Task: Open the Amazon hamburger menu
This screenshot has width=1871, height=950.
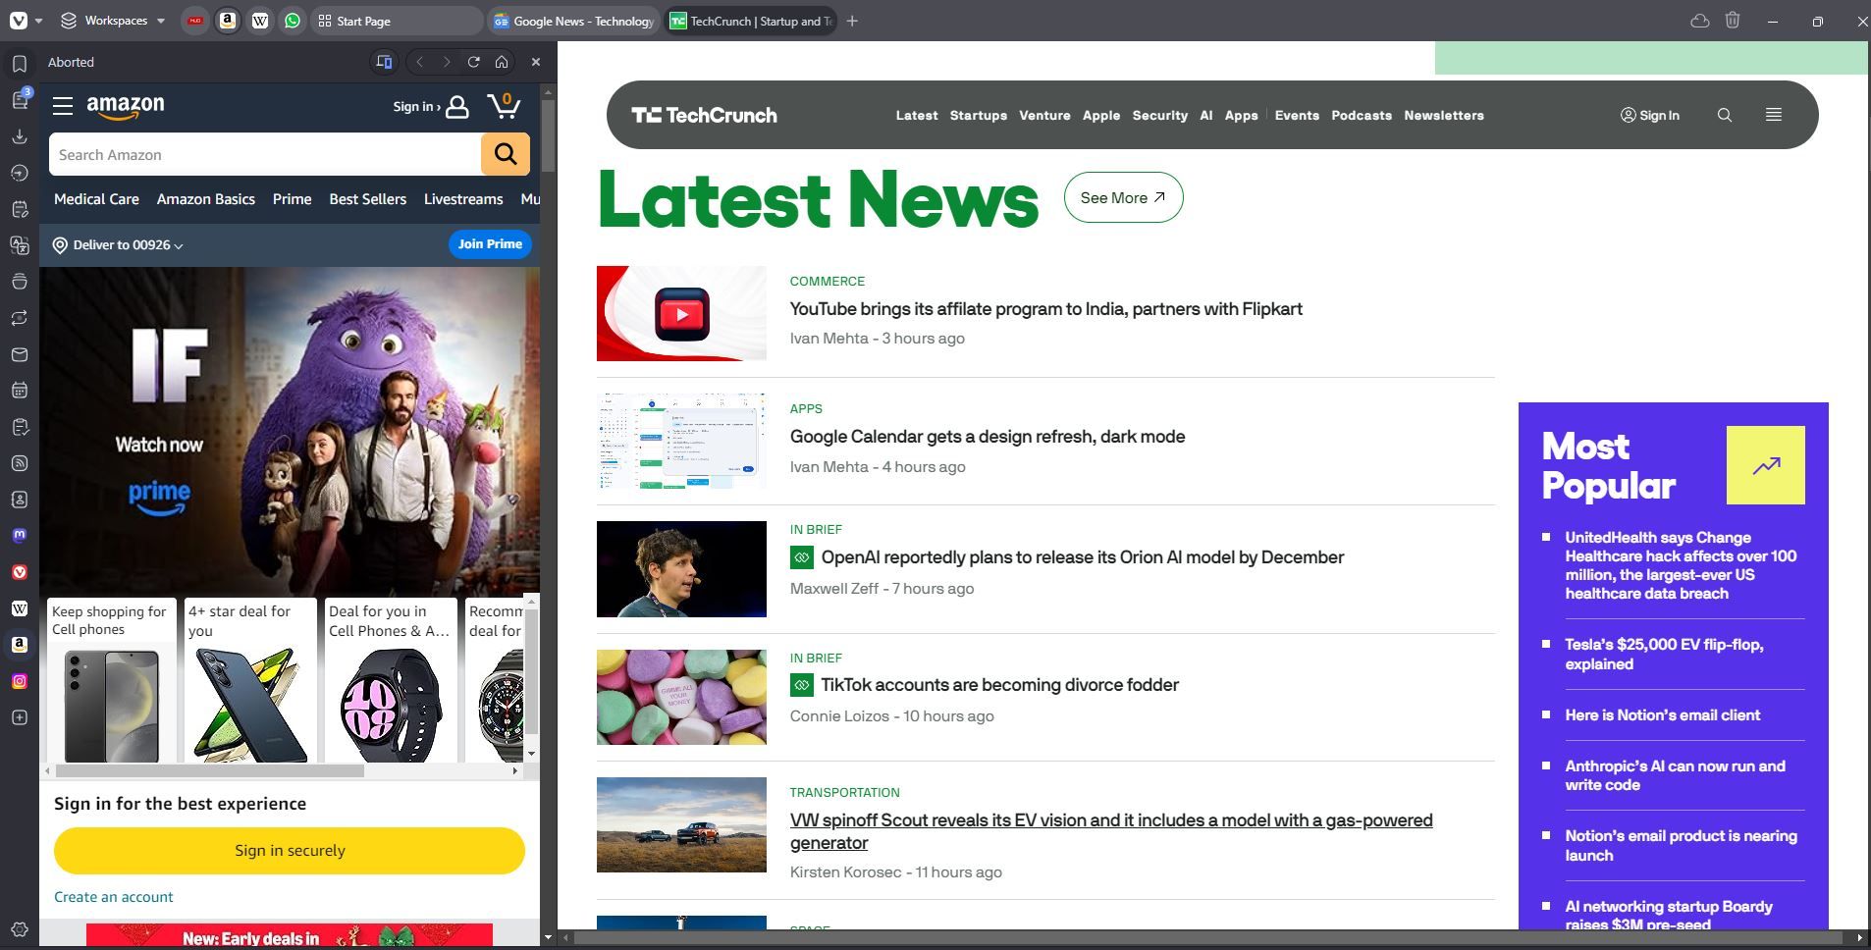Action: [63, 106]
